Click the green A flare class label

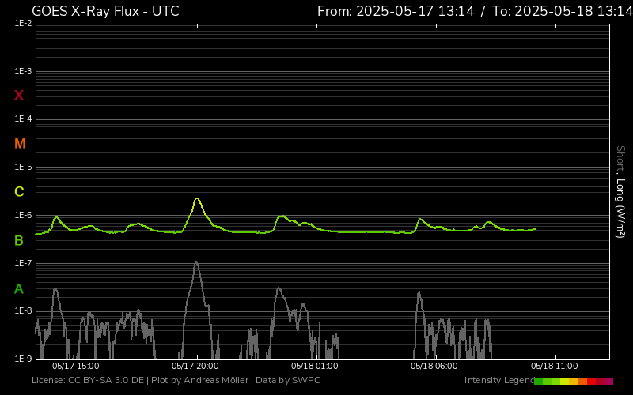point(19,288)
